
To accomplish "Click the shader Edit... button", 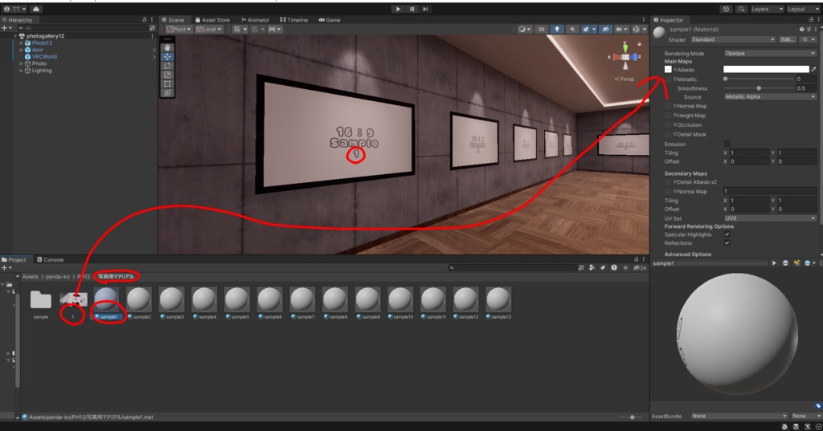I will (787, 39).
